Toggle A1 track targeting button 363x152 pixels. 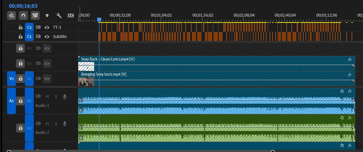coord(29,101)
